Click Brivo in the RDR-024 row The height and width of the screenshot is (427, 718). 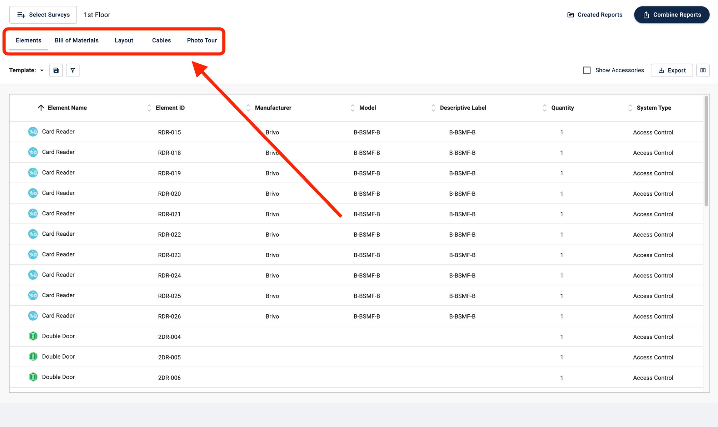point(272,275)
